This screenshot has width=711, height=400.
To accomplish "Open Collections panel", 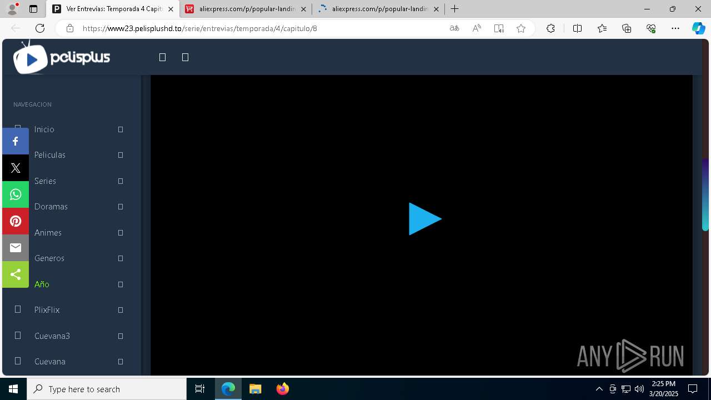I will (627, 28).
